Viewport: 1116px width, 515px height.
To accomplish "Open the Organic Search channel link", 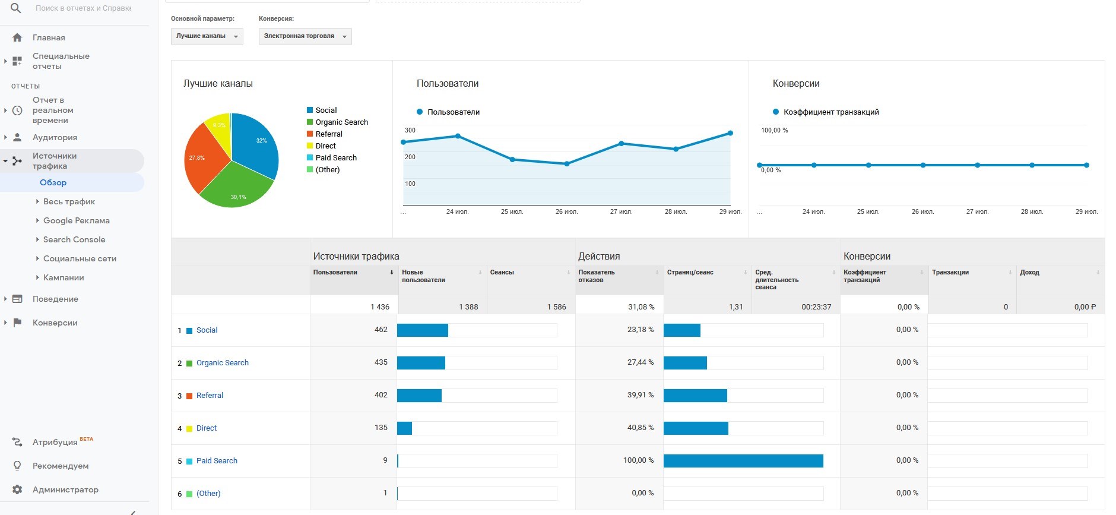I will [222, 363].
